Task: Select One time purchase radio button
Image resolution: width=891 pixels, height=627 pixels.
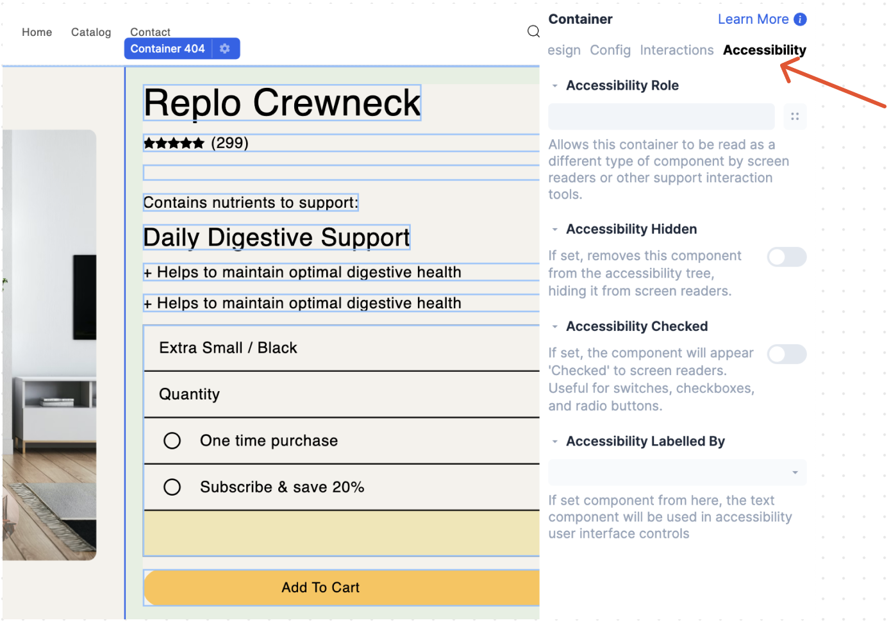Action: [172, 441]
